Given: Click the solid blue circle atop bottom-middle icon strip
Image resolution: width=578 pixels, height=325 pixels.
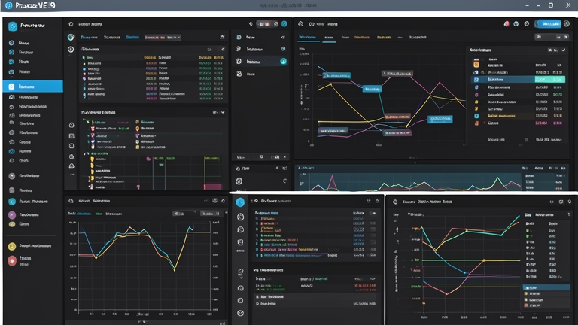Looking at the screenshot, I should pos(240,202).
